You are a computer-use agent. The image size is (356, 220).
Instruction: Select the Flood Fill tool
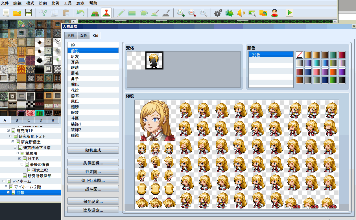(155, 13)
